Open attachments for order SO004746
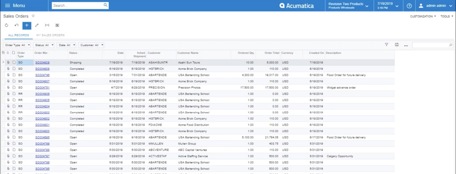 8,75
